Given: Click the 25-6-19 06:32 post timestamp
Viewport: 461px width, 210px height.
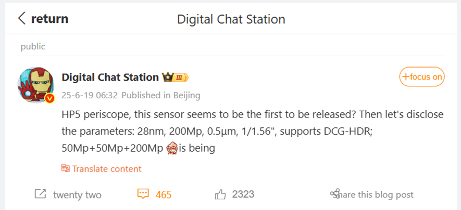Looking at the screenshot, I should pos(91,96).
